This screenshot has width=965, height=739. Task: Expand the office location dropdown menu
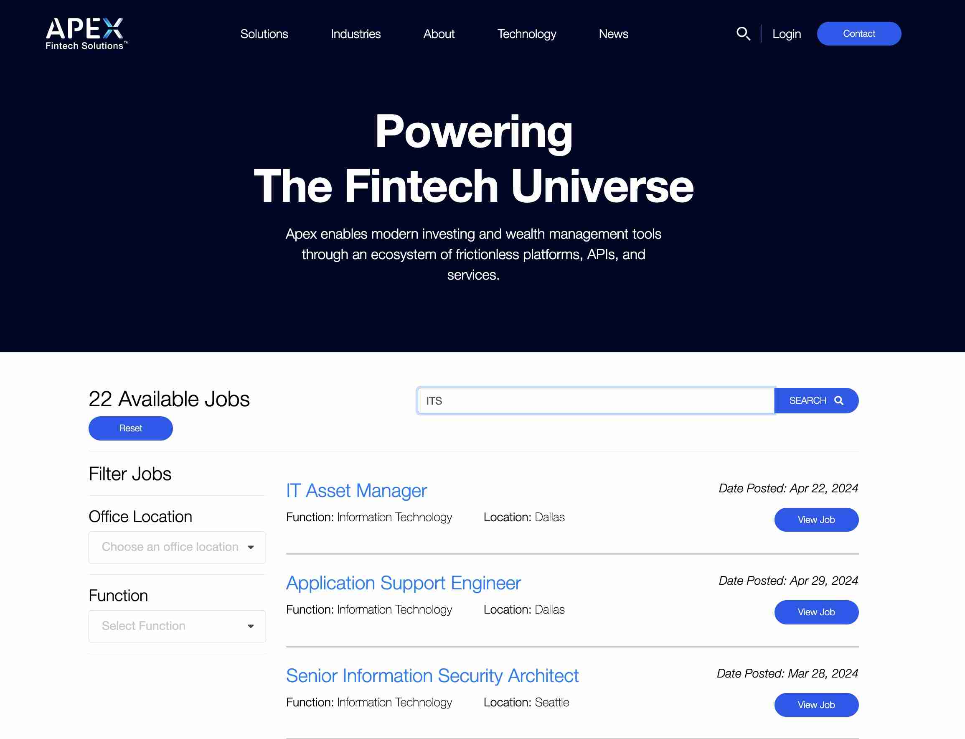point(176,546)
